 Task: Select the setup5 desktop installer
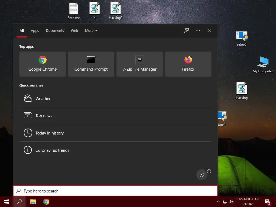242,38
